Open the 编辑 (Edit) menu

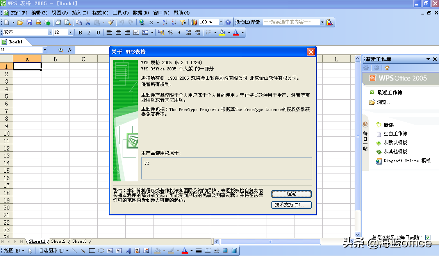pyautogui.click(x=39, y=13)
